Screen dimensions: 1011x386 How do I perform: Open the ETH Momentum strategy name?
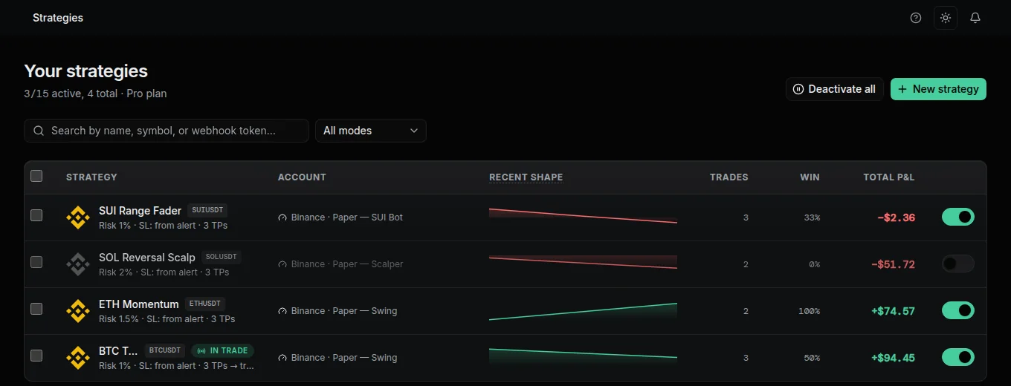pos(139,304)
